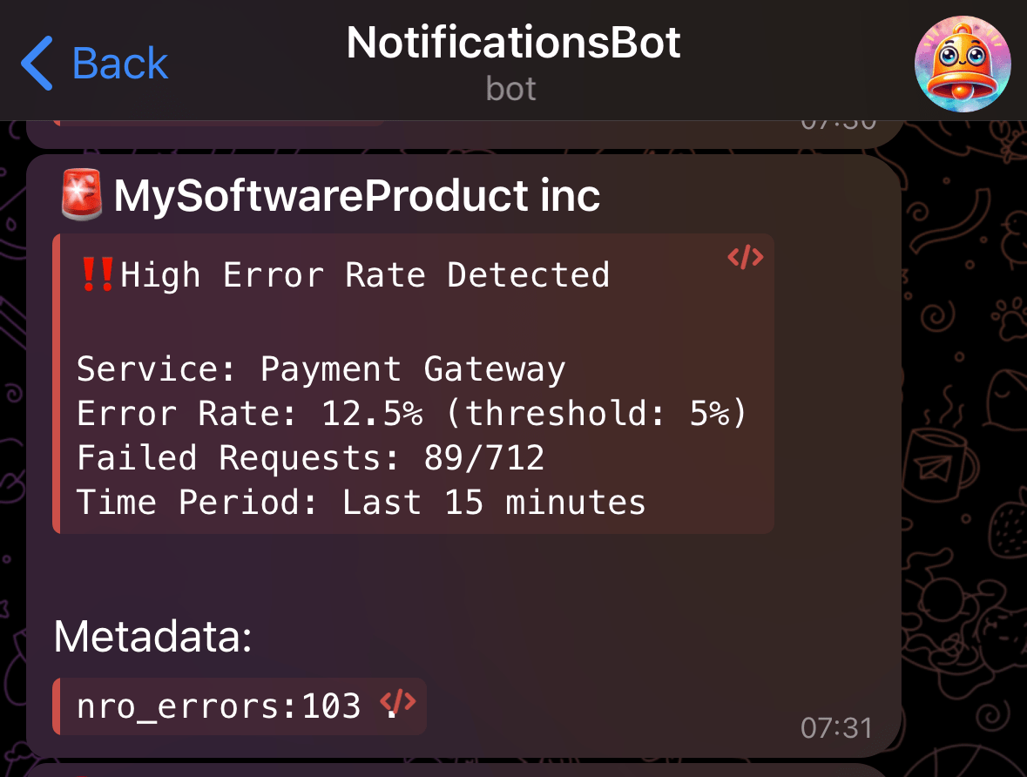The height and width of the screenshot is (777, 1027).
Task: Tap the back chevron arrow icon
Action: tap(34, 62)
